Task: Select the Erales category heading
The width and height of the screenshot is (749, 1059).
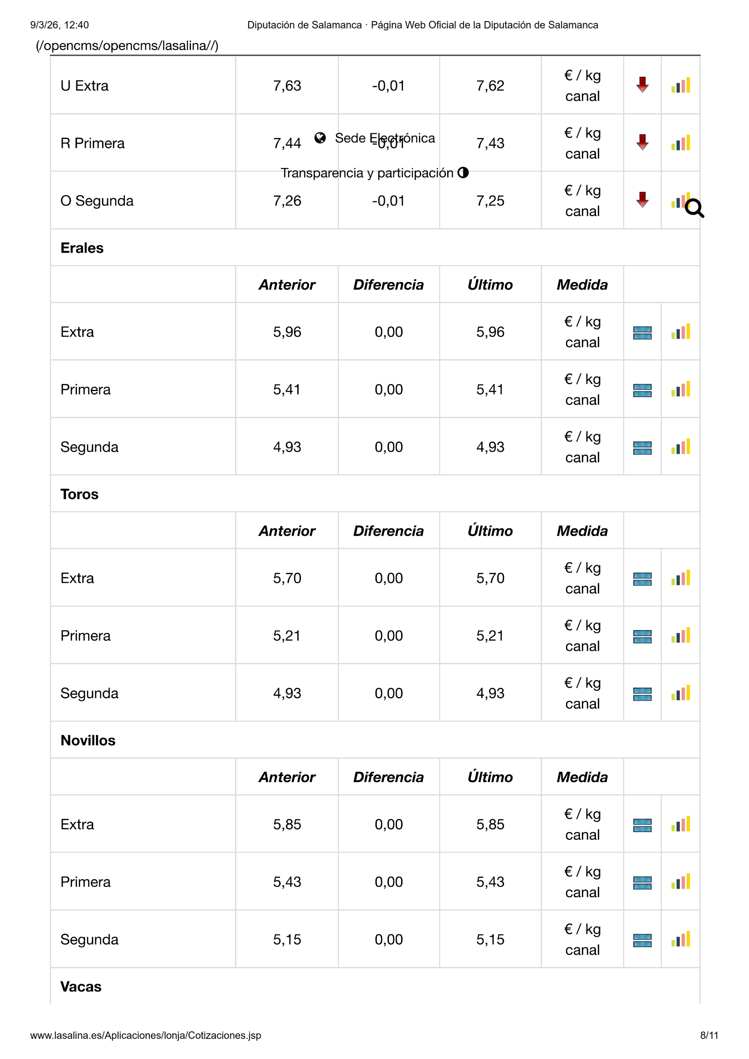Action: pos(82,248)
